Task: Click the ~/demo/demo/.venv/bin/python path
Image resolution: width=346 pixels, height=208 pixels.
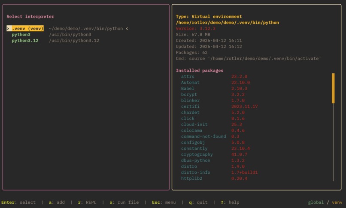Action: [x=86, y=28]
